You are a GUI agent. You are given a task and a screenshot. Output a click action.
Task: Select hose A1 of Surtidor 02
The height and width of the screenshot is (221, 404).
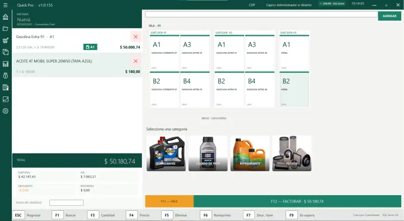pos(229,53)
